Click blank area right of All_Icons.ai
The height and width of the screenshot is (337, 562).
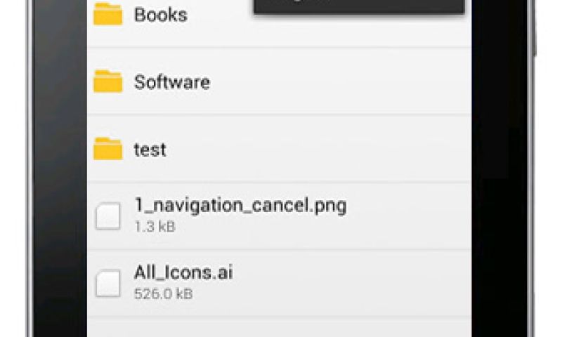[x=351, y=283]
